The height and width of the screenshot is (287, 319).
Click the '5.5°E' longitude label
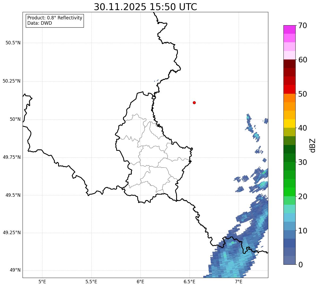point(91,281)
